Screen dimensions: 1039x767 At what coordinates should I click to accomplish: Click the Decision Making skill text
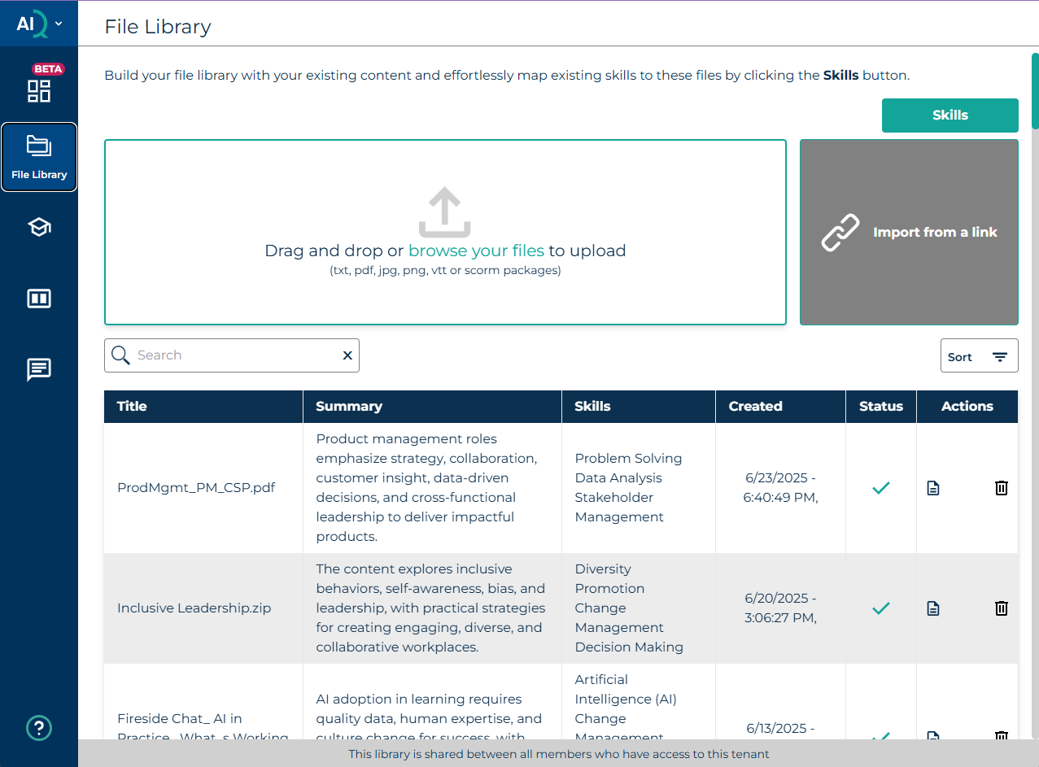click(629, 647)
